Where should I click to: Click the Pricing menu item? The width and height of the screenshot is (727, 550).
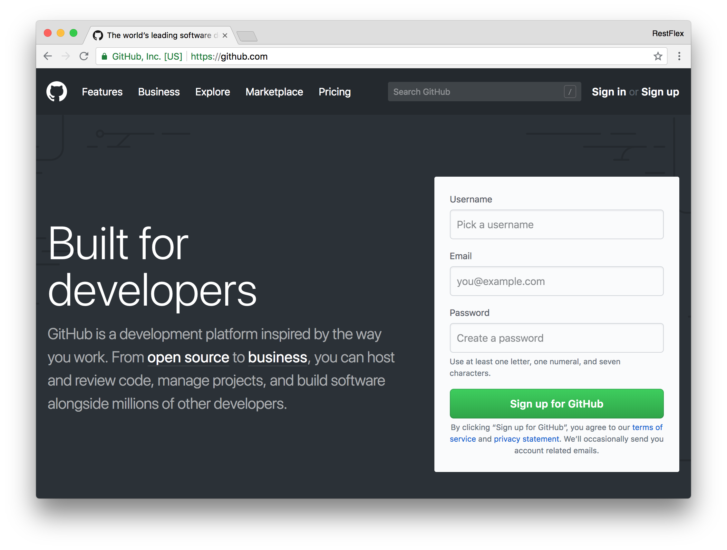(x=334, y=91)
